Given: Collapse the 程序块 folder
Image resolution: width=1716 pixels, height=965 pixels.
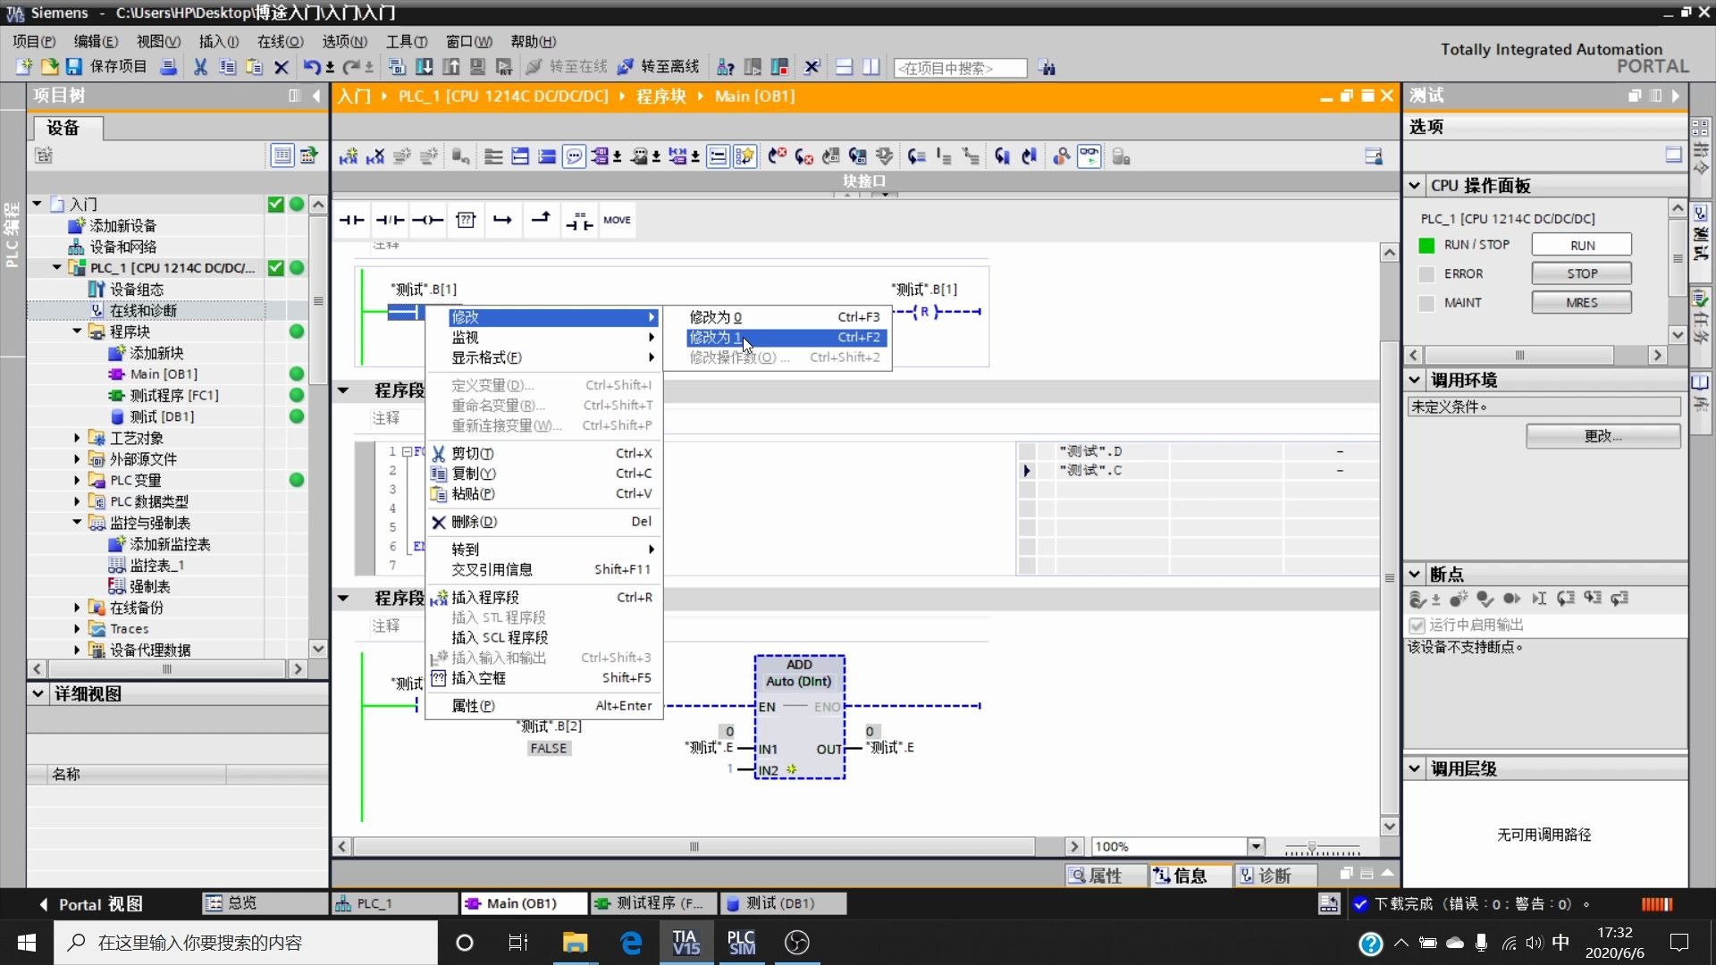Looking at the screenshot, I should point(77,331).
